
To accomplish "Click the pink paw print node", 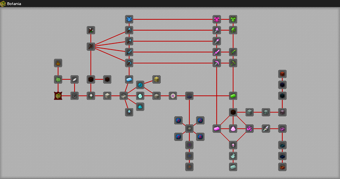I will point(249,128).
